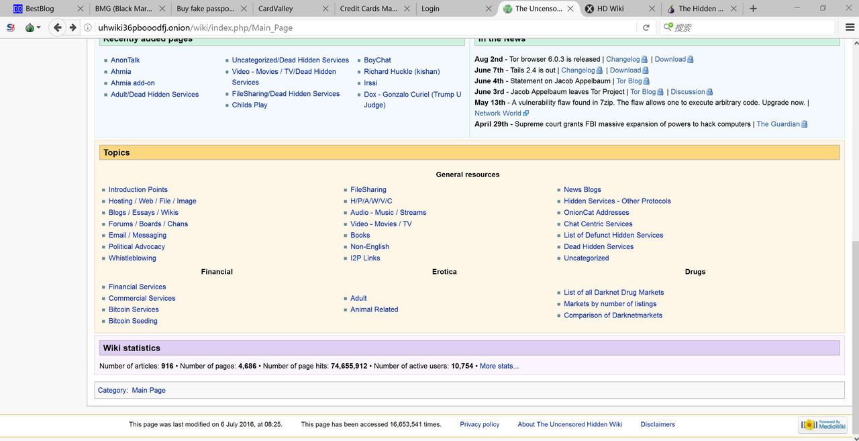Reload the page with the refresh icon

[646, 28]
